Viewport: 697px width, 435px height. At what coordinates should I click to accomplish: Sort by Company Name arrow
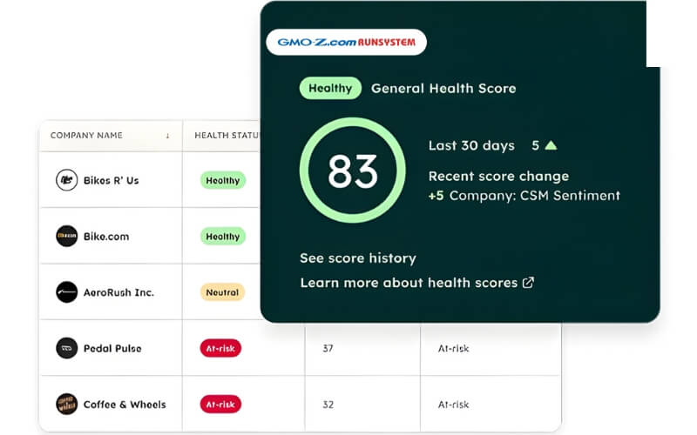[167, 136]
